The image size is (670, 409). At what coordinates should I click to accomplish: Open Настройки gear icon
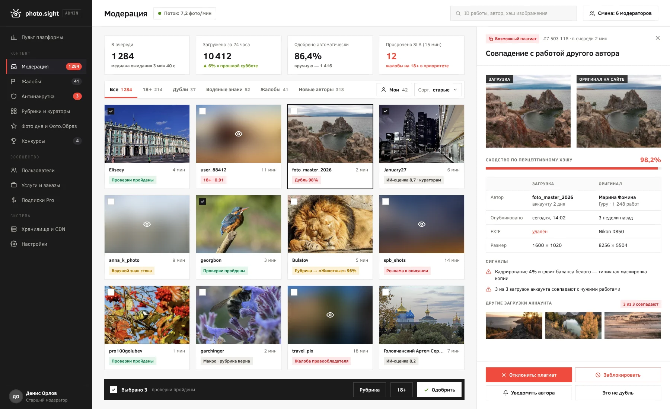tap(14, 244)
